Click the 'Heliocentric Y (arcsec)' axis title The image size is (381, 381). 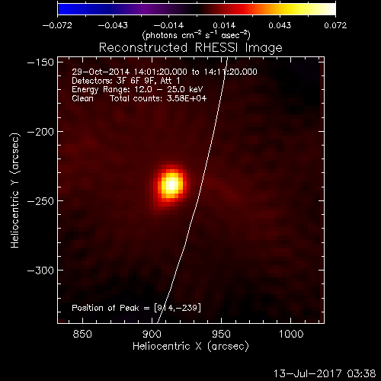(14, 190)
